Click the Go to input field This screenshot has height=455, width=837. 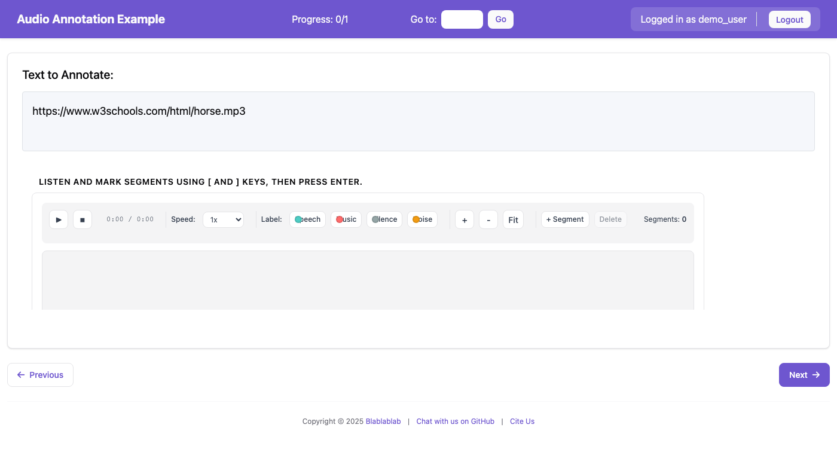(x=462, y=19)
